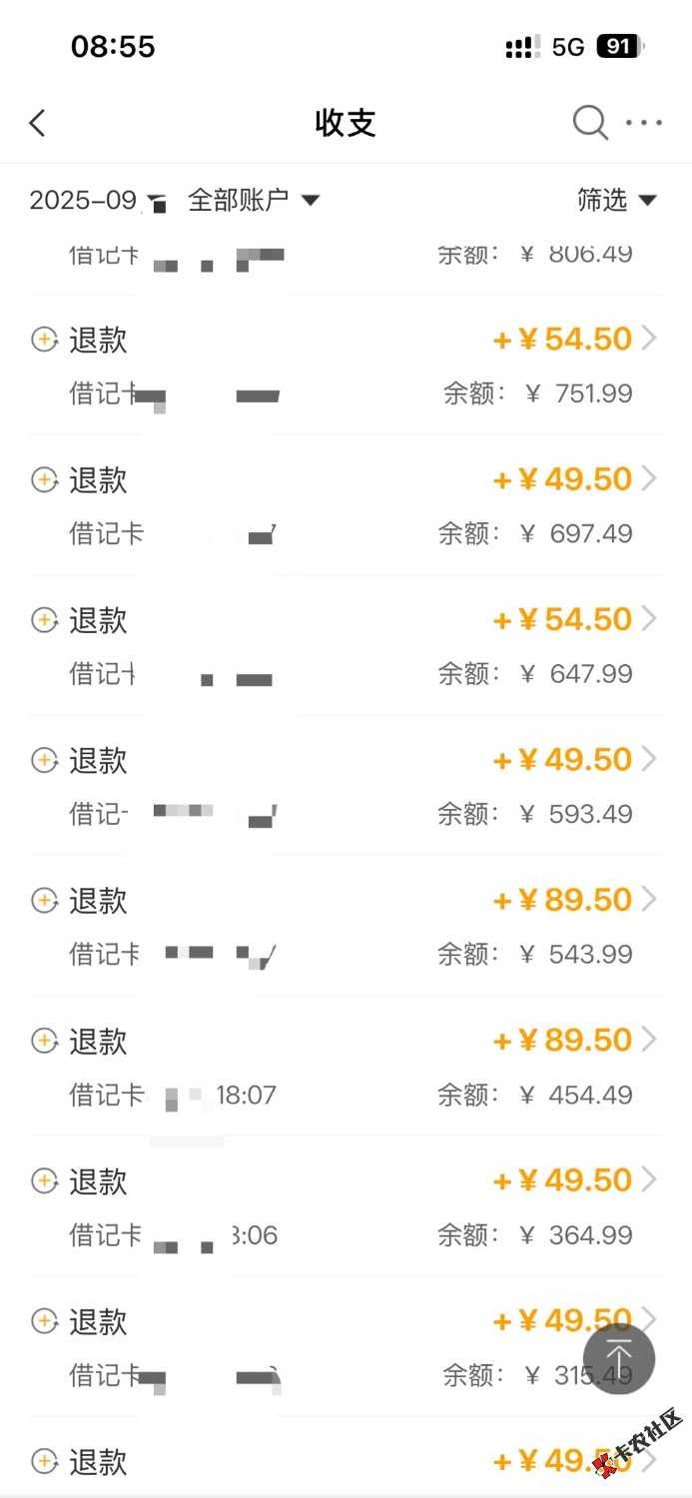Tap the 收支 page title
The height and width of the screenshot is (1498, 692).
346,123
